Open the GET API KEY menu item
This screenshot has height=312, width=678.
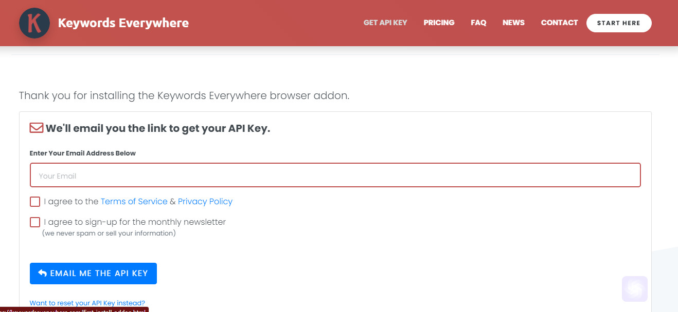(x=385, y=23)
